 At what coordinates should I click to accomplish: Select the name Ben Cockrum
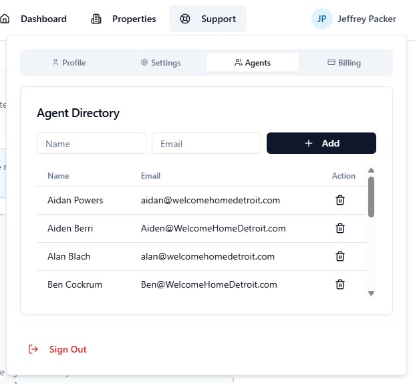click(x=75, y=284)
